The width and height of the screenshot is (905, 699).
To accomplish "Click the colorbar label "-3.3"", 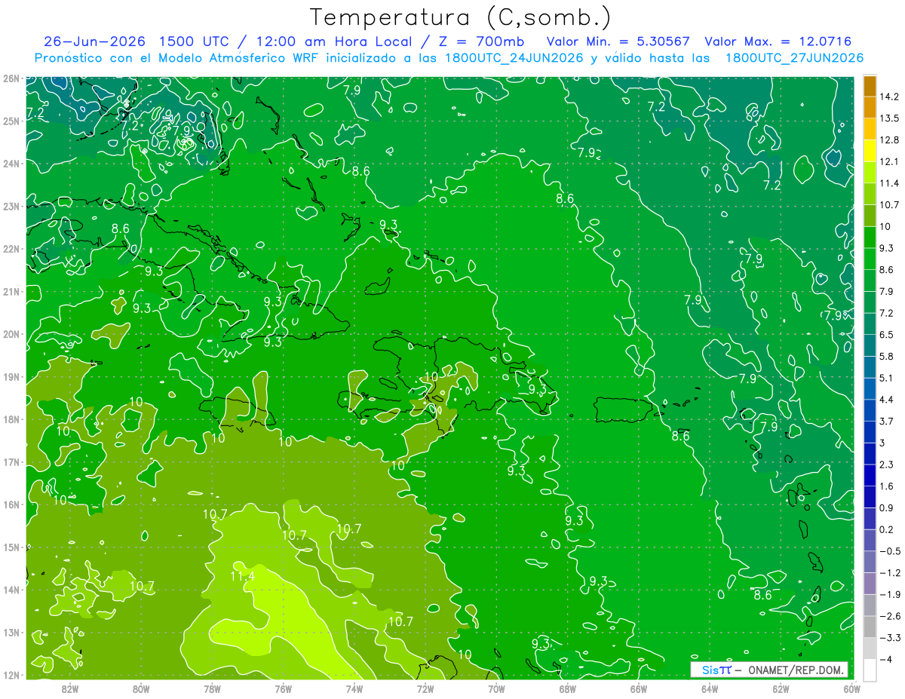I will click(x=889, y=638).
